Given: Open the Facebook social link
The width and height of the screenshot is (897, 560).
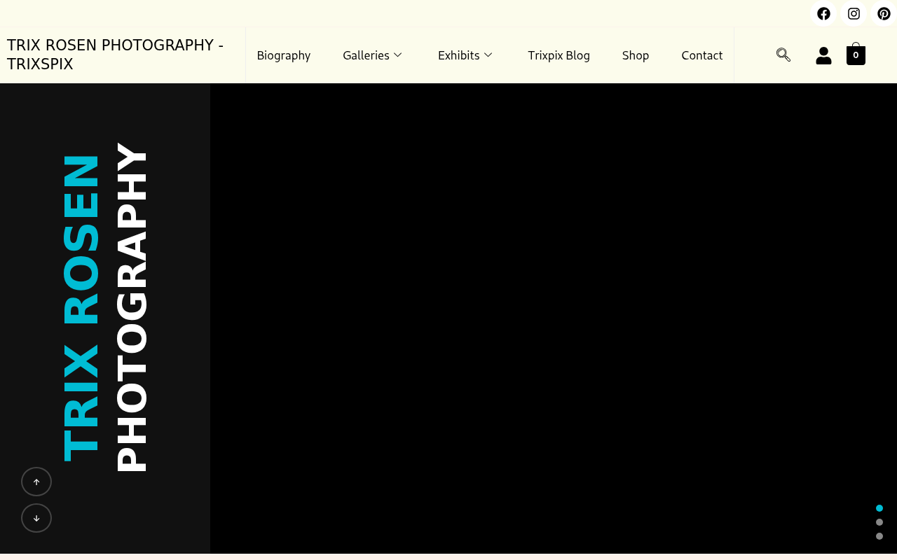Looking at the screenshot, I should click(823, 13).
